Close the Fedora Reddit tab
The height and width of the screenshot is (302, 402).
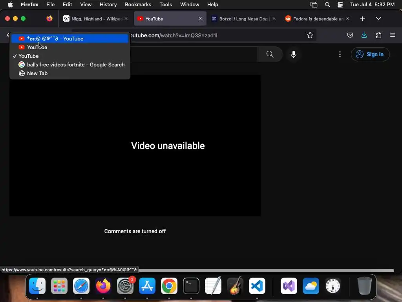pos(348,18)
